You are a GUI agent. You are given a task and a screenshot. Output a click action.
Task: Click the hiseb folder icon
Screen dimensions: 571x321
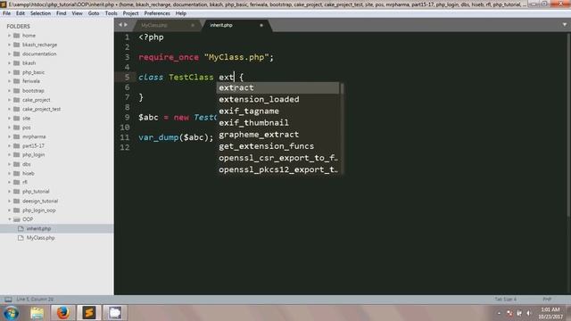pyautogui.click(x=16, y=174)
